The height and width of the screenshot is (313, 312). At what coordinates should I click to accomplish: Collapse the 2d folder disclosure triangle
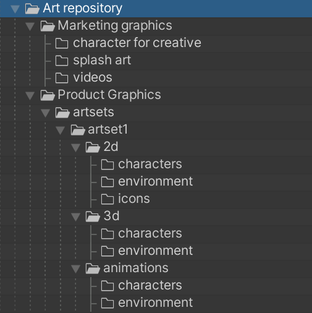(x=76, y=148)
